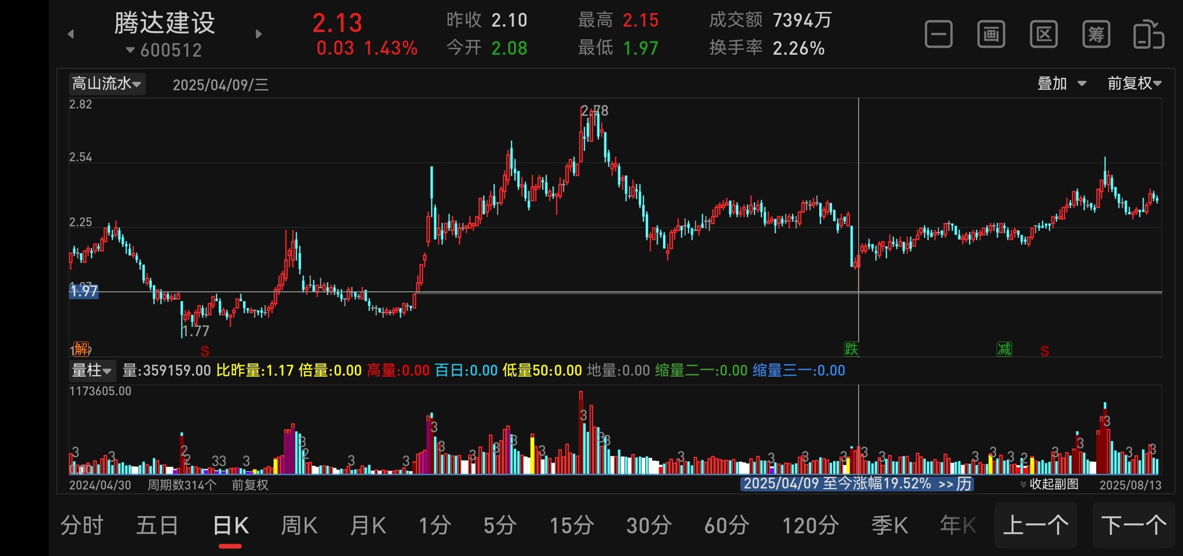Go to next stock with right arrow
Screen dimensions: 1183x556
pyautogui.click(x=258, y=34)
